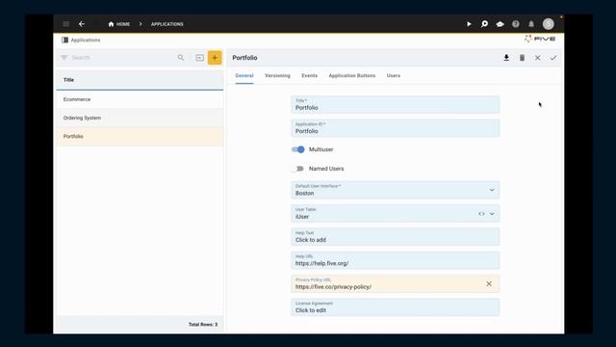Click the filter icon in search bar
The height and width of the screenshot is (347, 616).
click(64, 58)
